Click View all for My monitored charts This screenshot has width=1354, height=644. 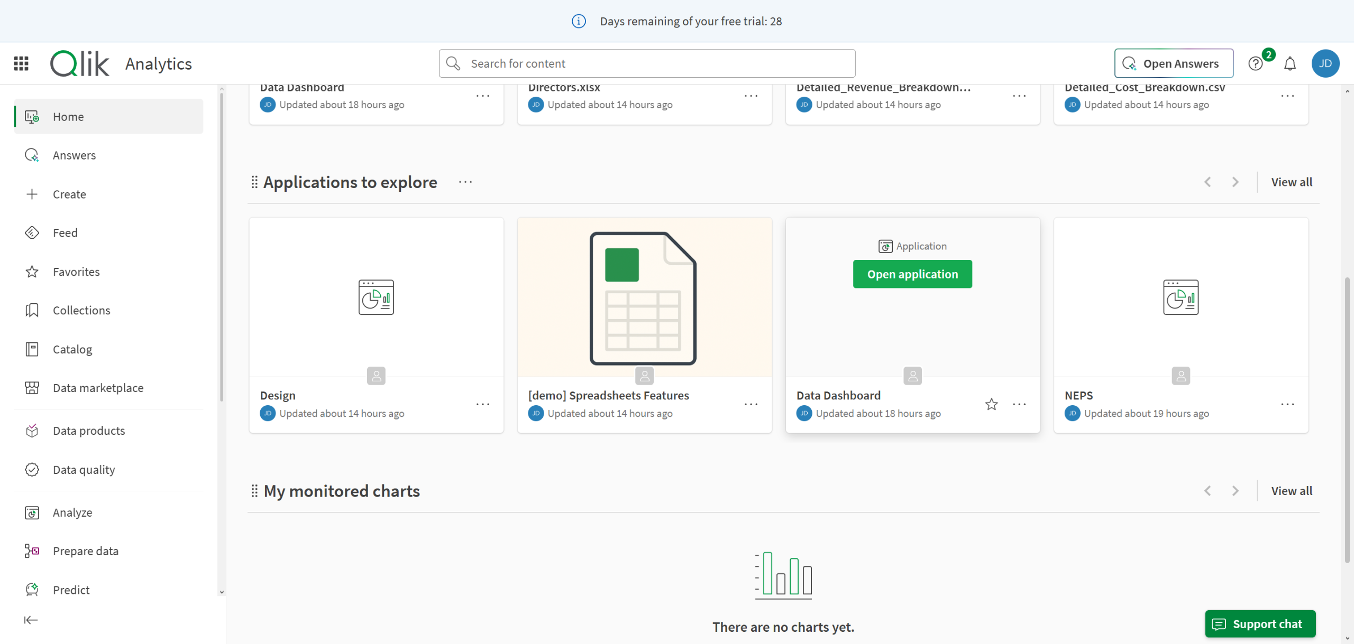pyautogui.click(x=1292, y=491)
